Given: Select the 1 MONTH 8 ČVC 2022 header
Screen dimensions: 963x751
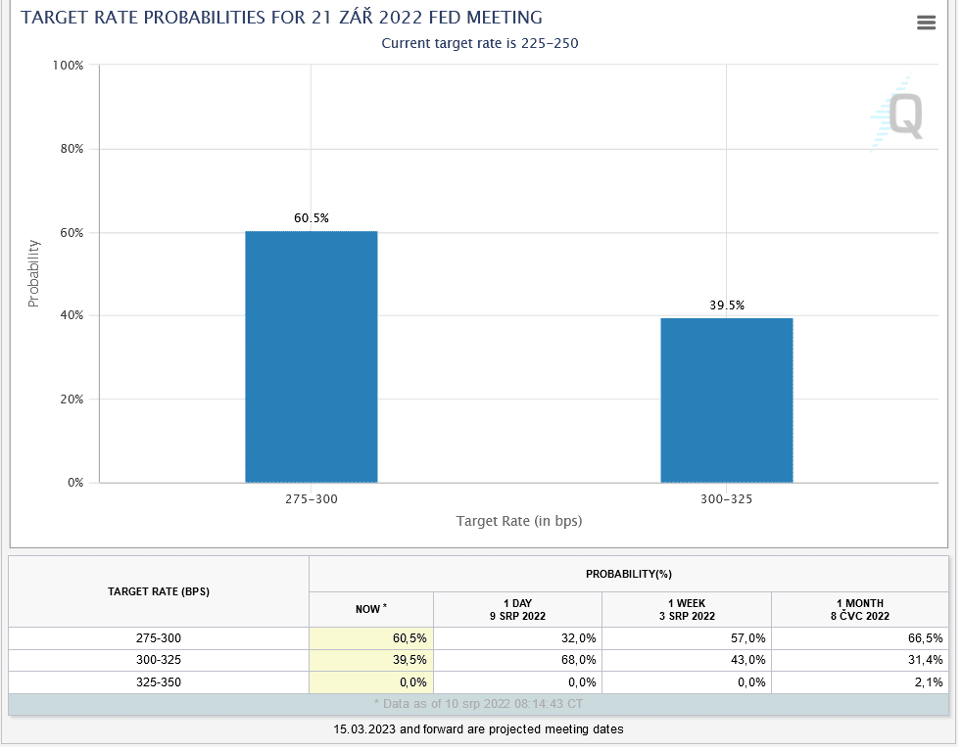Looking at the screenshot, I should (x=862, y=609).
